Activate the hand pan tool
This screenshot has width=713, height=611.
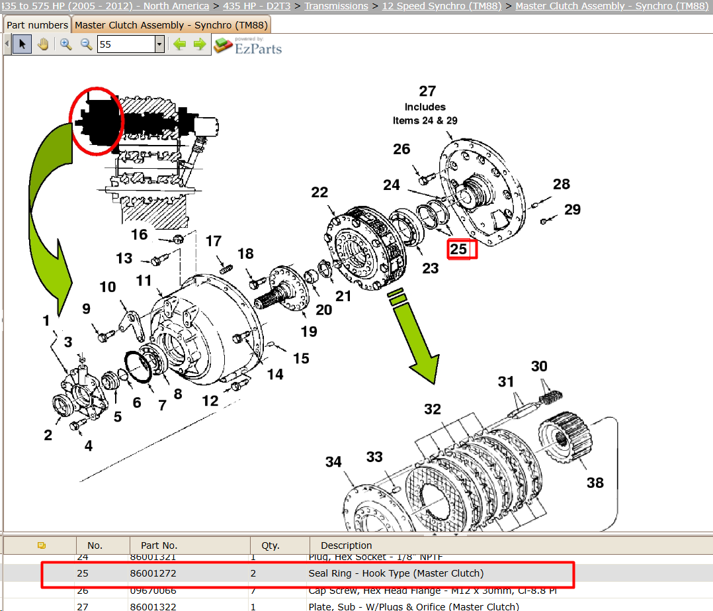click(43, 44)
